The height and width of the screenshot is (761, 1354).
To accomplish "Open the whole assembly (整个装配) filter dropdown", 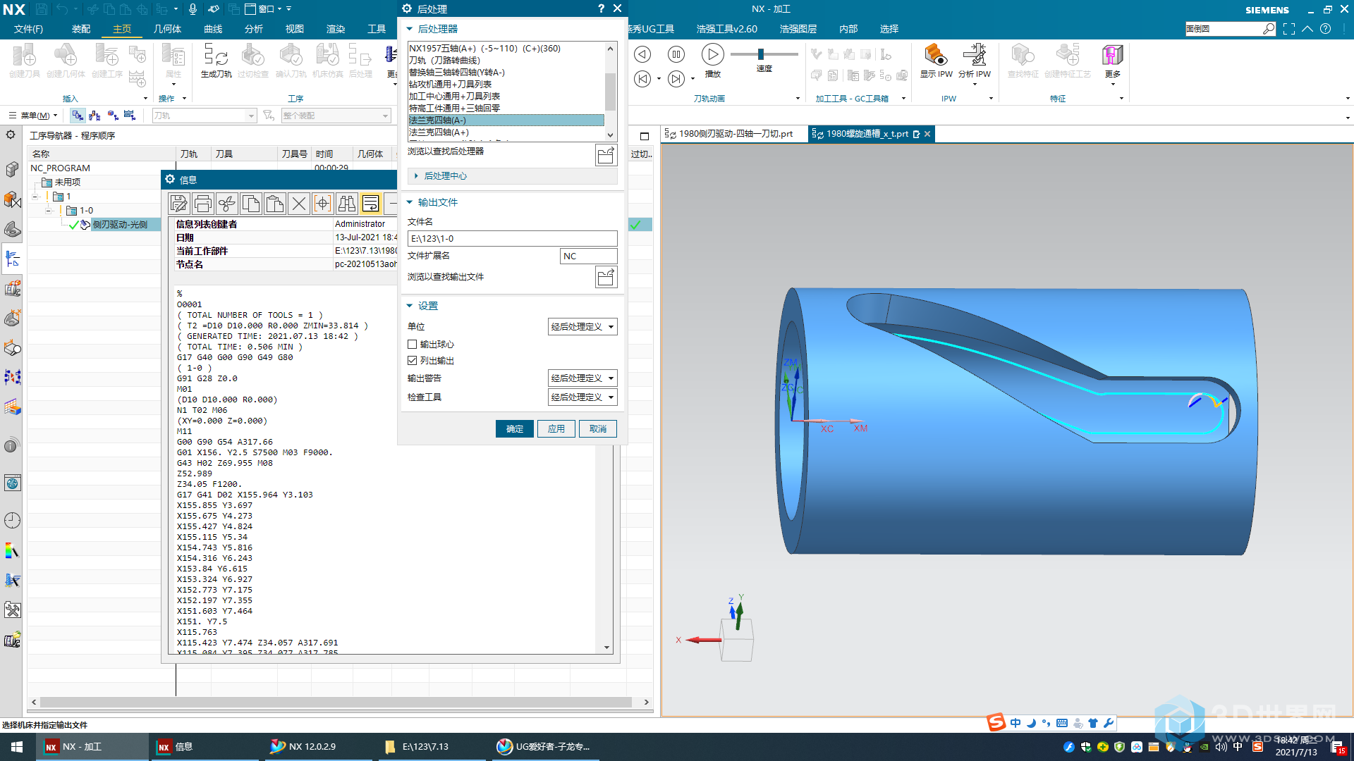I will tap(336, 116).
